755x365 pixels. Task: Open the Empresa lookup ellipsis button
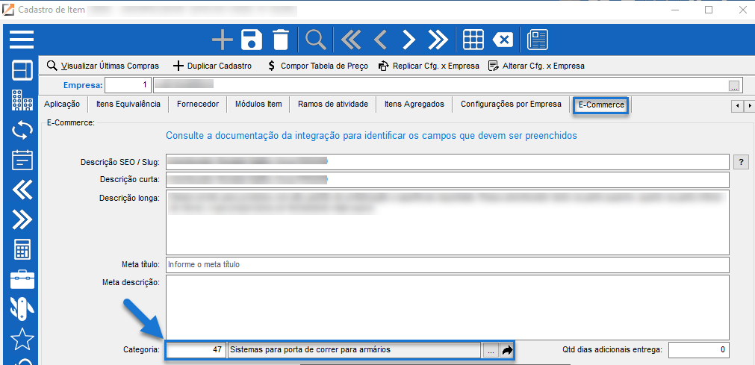pyautogui.click(x=734, y=85)
